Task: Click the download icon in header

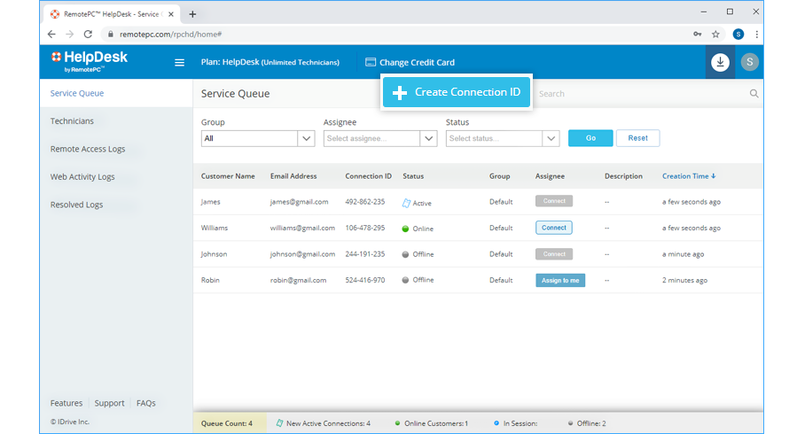Action: 720,62
